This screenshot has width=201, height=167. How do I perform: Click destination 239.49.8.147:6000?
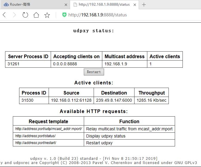pyautogui.click(x=114, y=100)
